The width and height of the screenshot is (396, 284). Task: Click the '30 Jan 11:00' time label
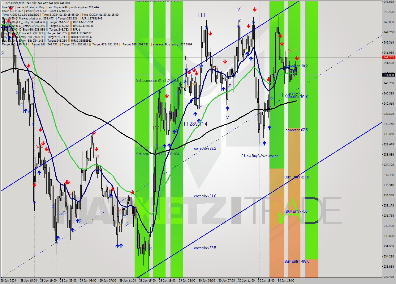[247, 281]
